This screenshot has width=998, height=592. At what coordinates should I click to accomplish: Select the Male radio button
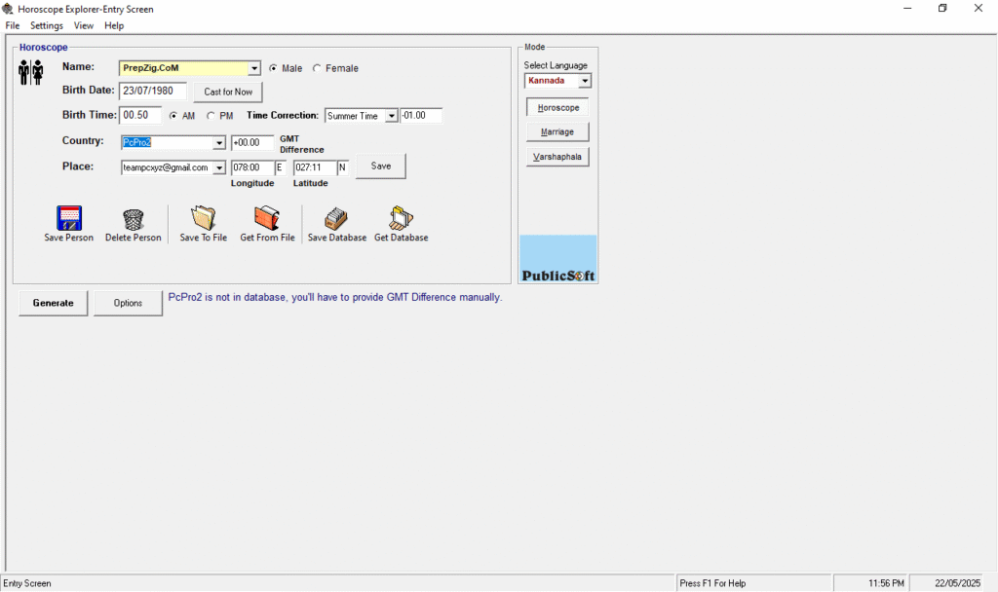273,68
